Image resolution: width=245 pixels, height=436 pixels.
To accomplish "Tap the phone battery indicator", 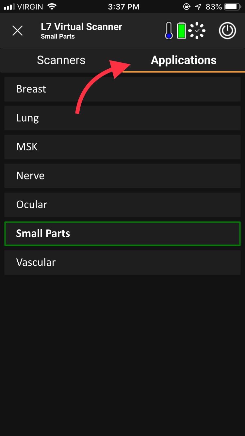I will click(233, 7).
